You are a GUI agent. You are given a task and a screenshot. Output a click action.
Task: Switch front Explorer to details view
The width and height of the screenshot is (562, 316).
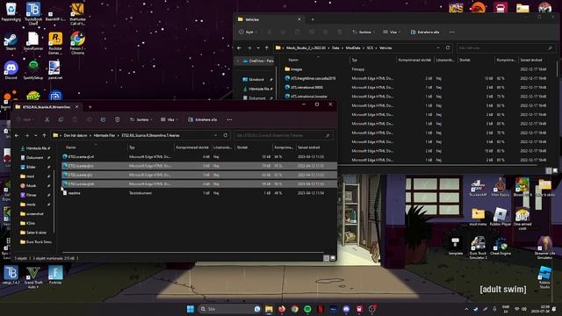(x=326, y=258)
